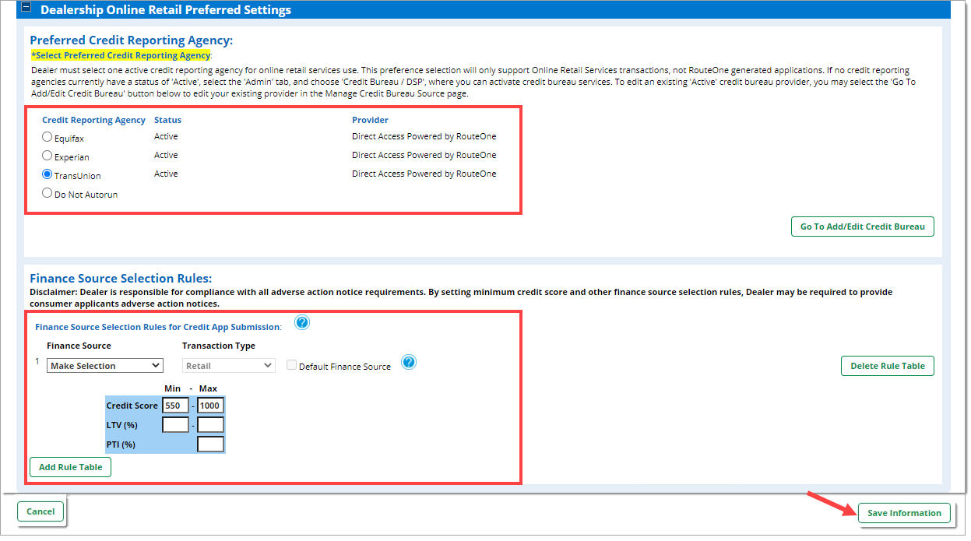This screenshot has height=541, width=971.
Task: Open the Transaction Type Retail dropdown
Action: pyautogui.click(x=229, y=365)
